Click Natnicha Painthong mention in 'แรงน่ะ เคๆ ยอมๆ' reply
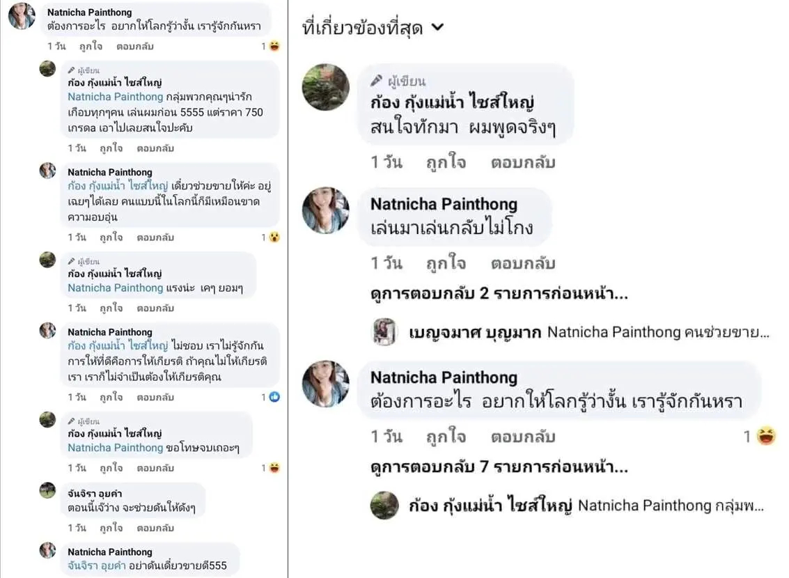 [115, 288]
